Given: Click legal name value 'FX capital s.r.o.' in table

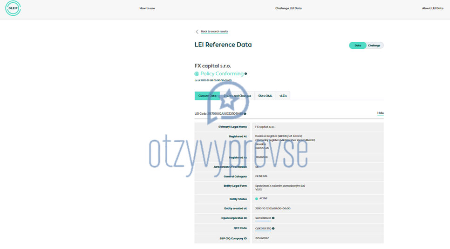Looking at the screenshot, I should 265,127.
